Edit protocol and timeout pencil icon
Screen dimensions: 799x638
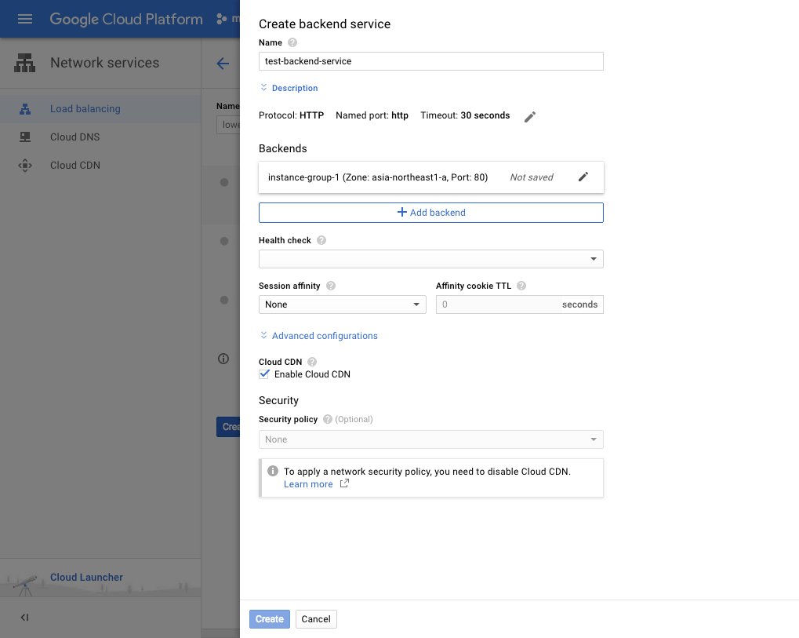530,117
